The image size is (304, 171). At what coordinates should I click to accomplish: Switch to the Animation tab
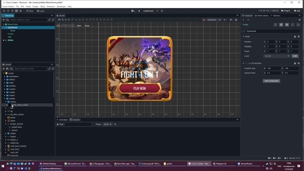(x=62, y=120)
